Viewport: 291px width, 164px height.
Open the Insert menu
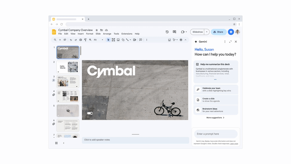point(80,34)
